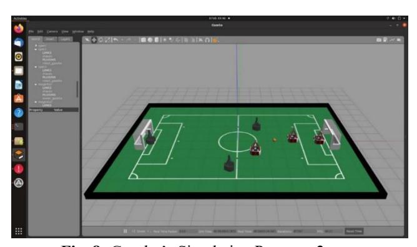The image size is (417, 247).
Task: Take a screenshot with camera icon
Action: (379, 40)
